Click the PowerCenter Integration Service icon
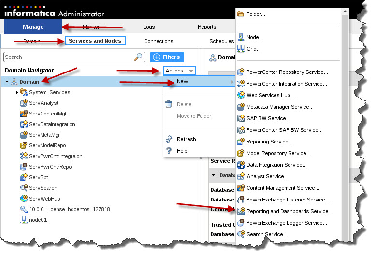This screenshot has height=258, width=376. click(x=241, y=84)
